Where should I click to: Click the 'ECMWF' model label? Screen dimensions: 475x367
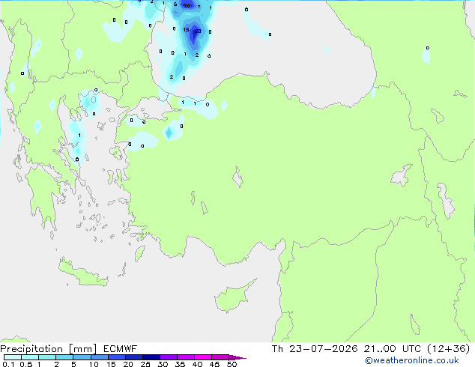pos(121,349)
